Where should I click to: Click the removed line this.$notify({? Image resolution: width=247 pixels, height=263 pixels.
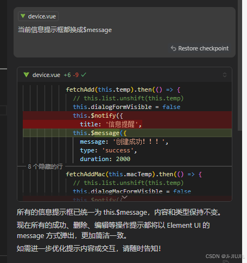click(x=128, y=116)
